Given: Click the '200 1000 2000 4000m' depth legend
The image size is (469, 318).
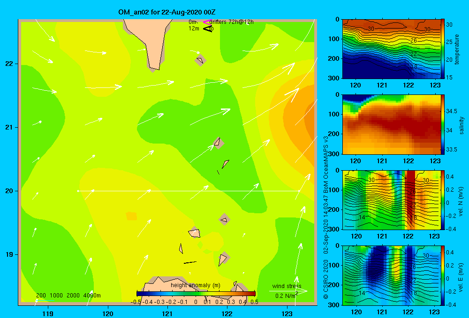Looking at the screenshot, I should click(x=68, y=296).
